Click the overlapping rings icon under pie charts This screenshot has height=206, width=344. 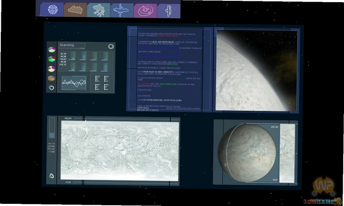[x=51, y=88]
